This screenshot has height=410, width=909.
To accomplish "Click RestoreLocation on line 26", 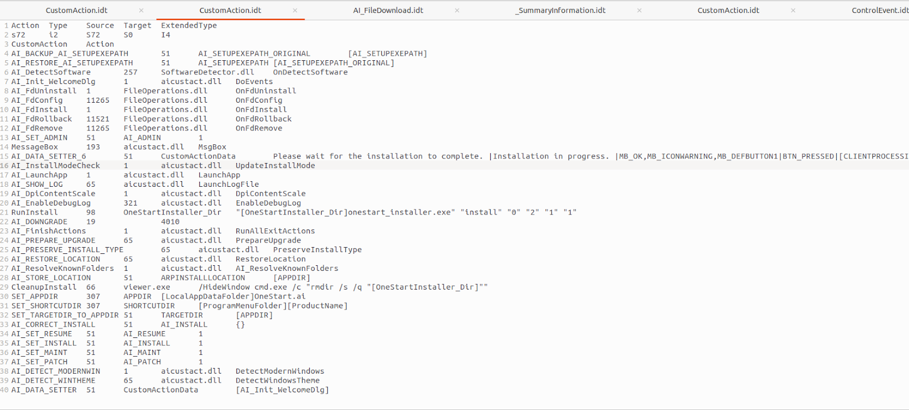I will [x=270, y=260].
